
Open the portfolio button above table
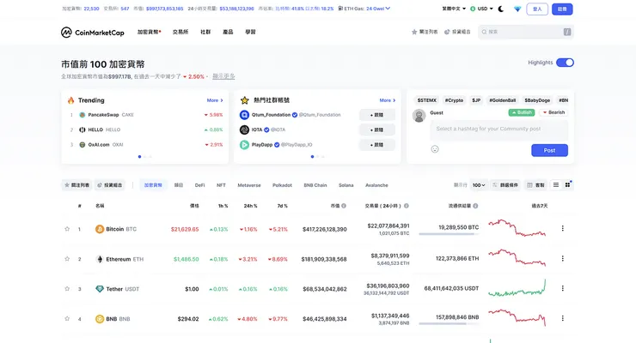tap(109, 185)
